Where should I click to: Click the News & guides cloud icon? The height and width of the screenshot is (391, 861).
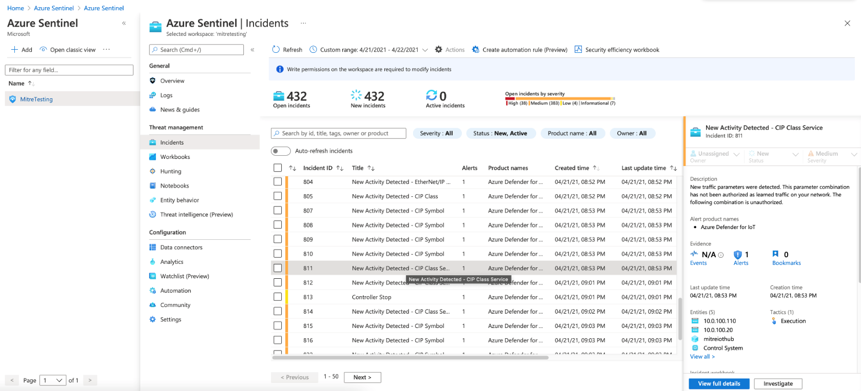point(152,110)
